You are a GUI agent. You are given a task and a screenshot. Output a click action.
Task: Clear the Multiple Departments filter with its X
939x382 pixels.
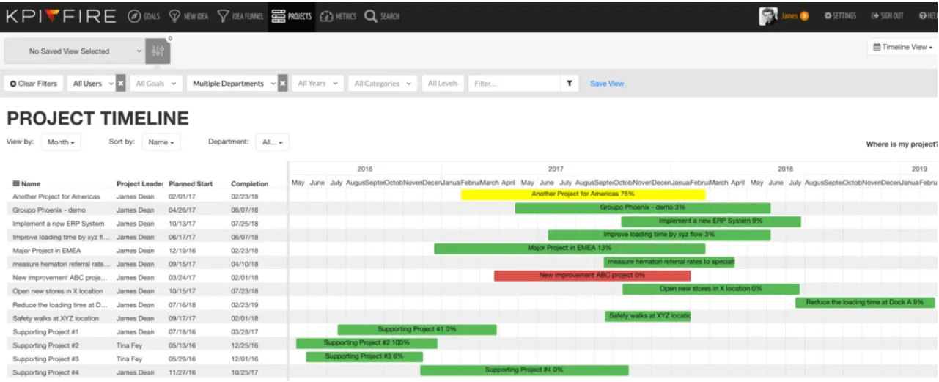(x=282, y=84)
